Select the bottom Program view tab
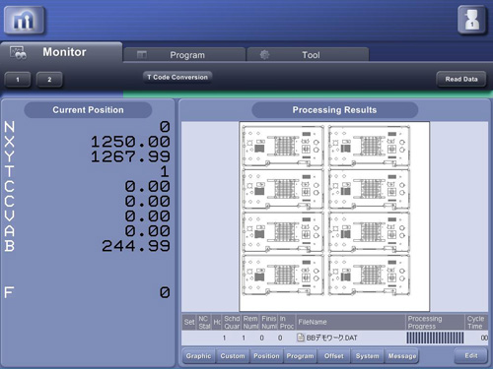This screenshot has width=493, height=369. 300,356
